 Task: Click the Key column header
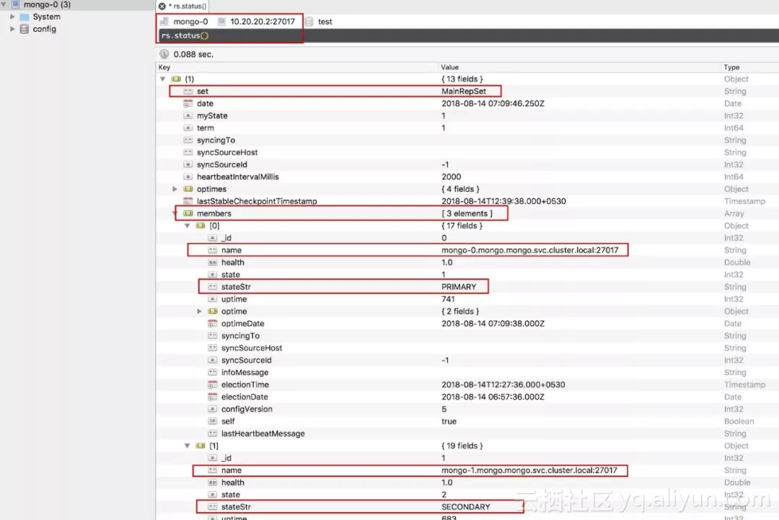(x=164, y=67)
